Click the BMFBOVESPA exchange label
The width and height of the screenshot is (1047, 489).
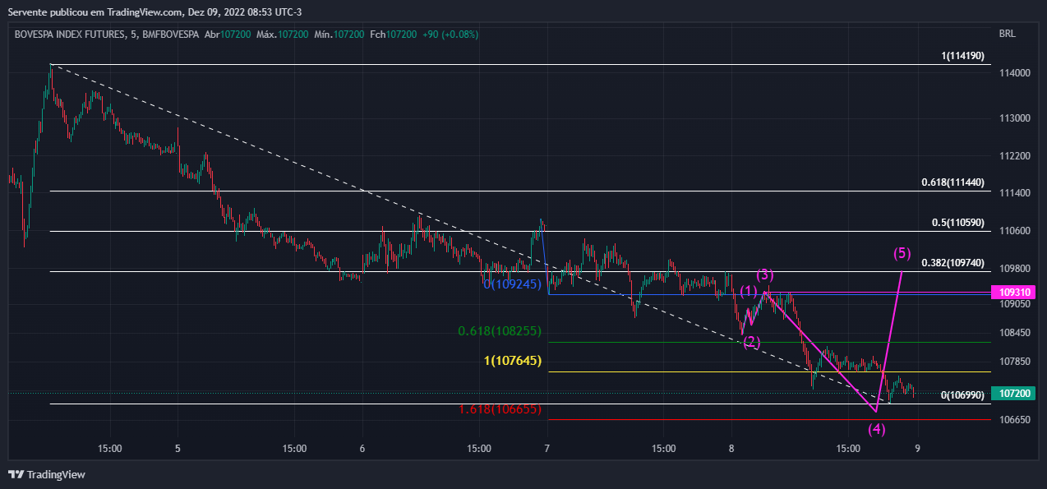click(x=171, y=35)
